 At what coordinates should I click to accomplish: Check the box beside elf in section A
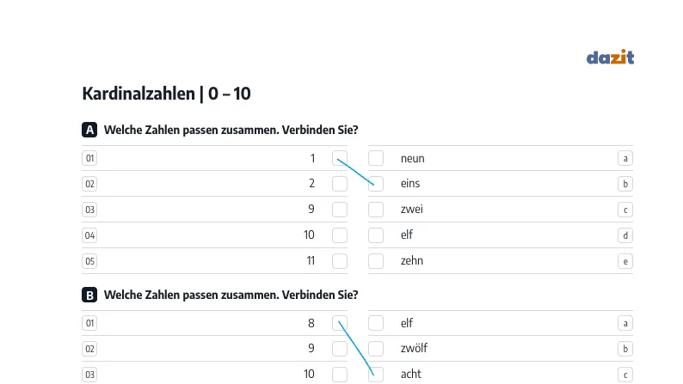(x=376, y=235)
